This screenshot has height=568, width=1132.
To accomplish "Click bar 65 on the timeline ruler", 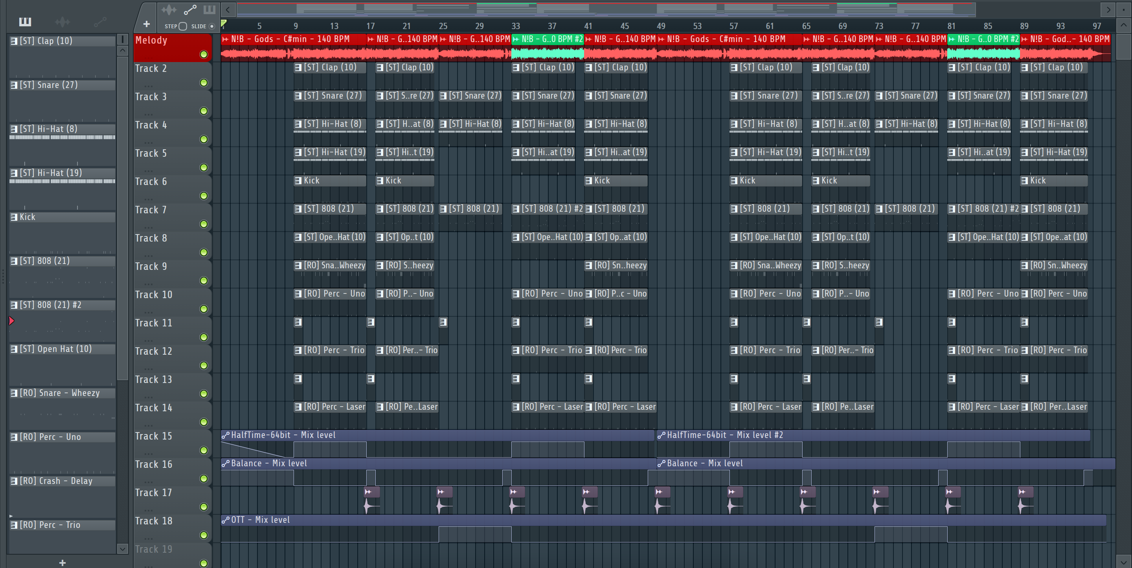I will 806,26.
